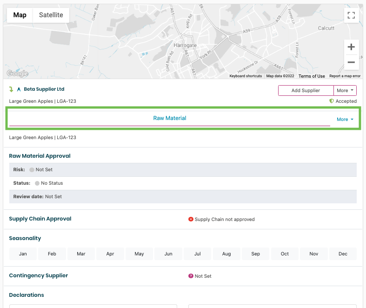Switch to Satellite map view

pyautogui.click(x=51, y=15)
